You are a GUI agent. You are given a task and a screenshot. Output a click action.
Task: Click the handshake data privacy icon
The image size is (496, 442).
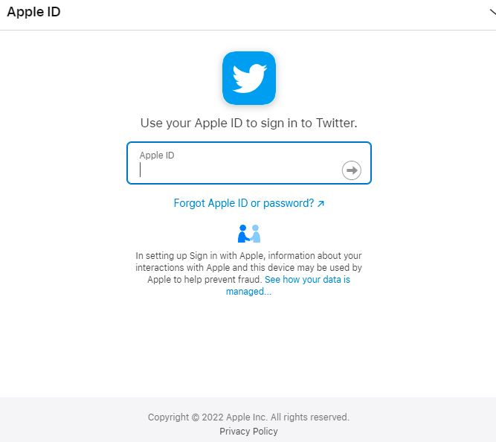click(x=249, y=234)
